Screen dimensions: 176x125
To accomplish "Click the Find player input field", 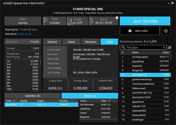I will pyautogui.click(x=143, y=47).
